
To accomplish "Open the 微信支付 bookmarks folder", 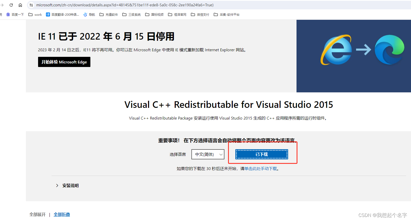I will point(200,14).
